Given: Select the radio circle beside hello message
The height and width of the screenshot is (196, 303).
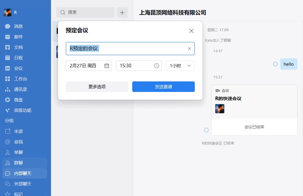Looking at the screenshot, I should 275,64.
